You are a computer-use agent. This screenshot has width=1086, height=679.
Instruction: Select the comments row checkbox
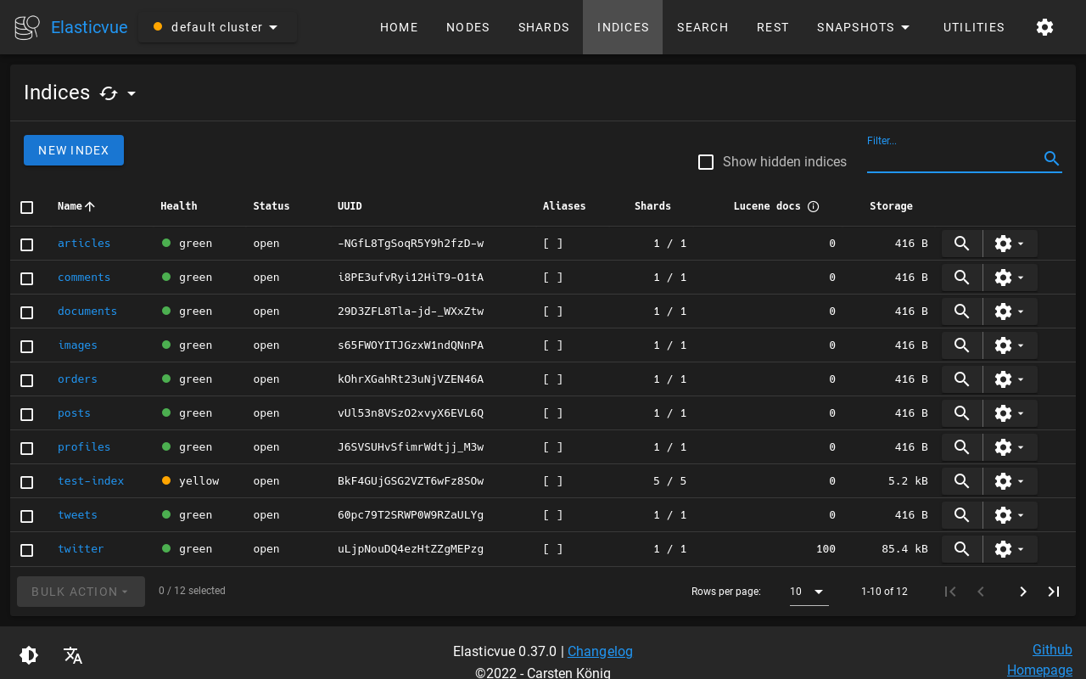pyautogui.click(x=27, y=278)
